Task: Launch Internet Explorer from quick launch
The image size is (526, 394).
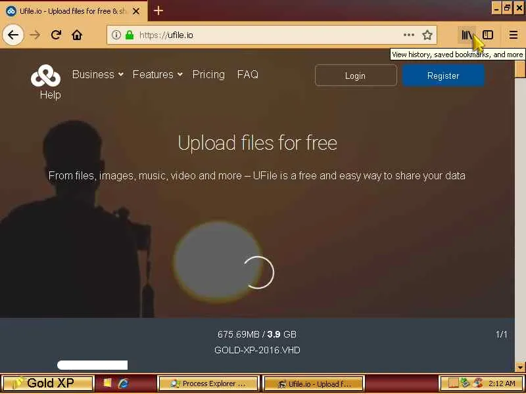Action: [x=124, y=383]
